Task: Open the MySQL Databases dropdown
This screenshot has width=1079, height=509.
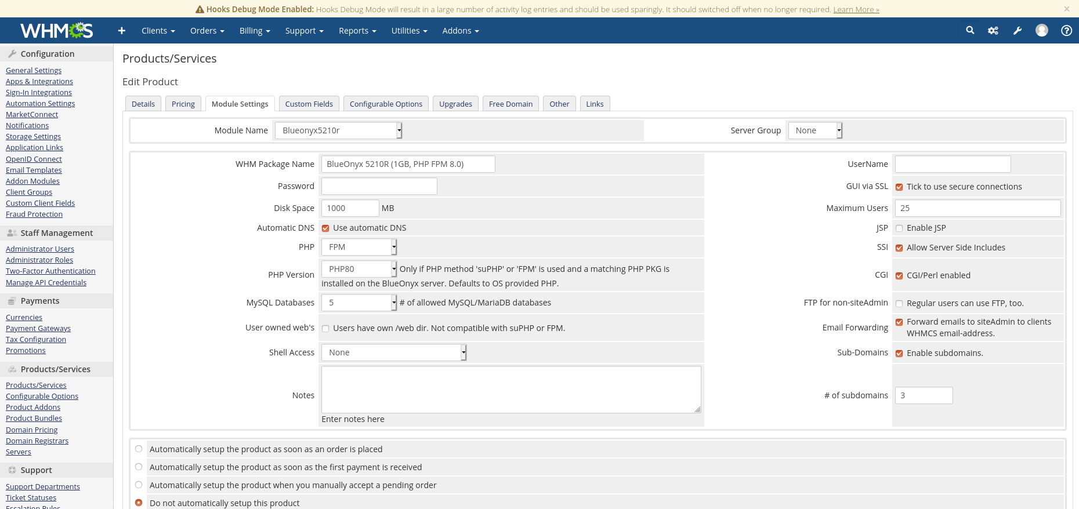Action: [x=359, y=303]
